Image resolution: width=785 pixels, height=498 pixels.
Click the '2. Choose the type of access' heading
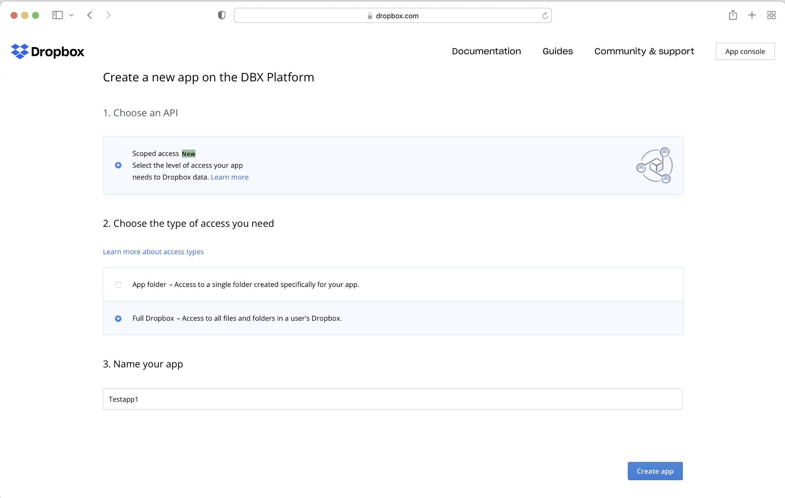pyautogui.click(x=188, y=223)
